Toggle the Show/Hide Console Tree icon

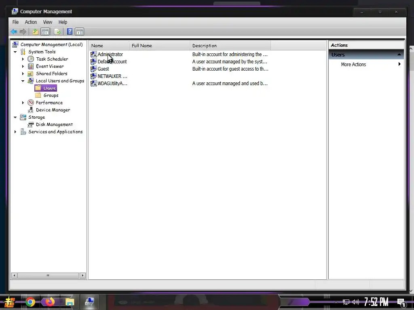coord(45,32)
